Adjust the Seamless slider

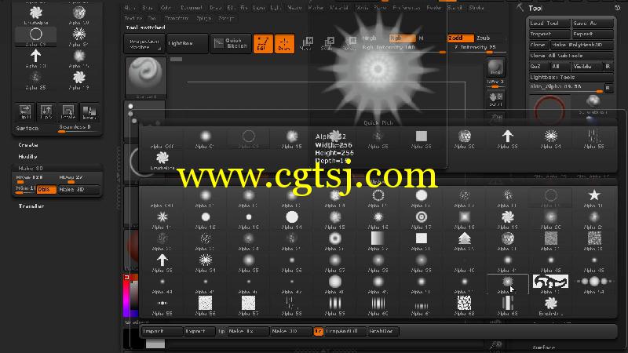click(x=79, y=128)
